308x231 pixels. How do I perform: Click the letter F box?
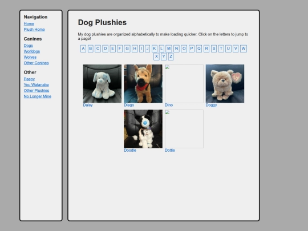(x=120, y=48)
